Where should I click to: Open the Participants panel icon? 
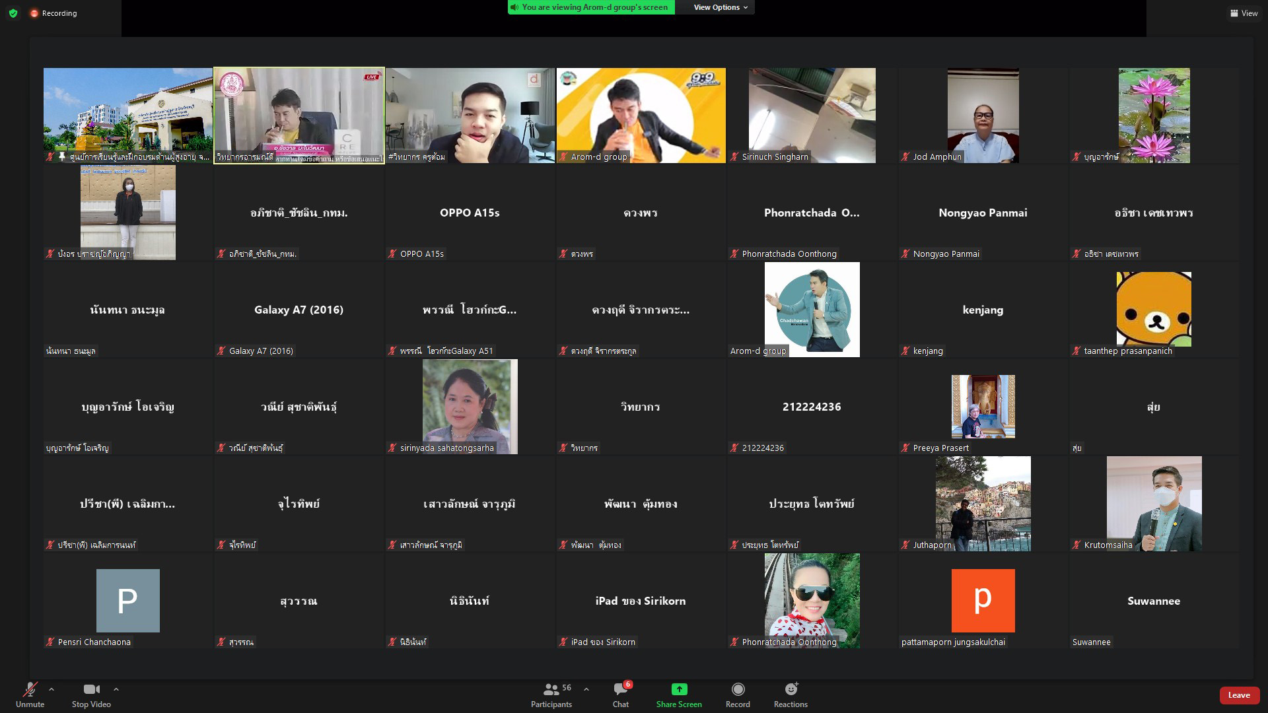551,690
